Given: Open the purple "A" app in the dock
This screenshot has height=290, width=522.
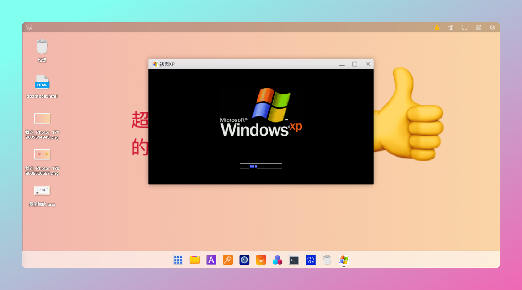Looking at the screenshot, I should point(211,260).
